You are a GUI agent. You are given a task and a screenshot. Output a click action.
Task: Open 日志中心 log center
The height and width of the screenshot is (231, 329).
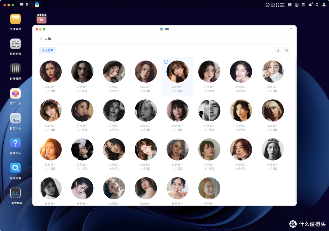pos(16,119)
